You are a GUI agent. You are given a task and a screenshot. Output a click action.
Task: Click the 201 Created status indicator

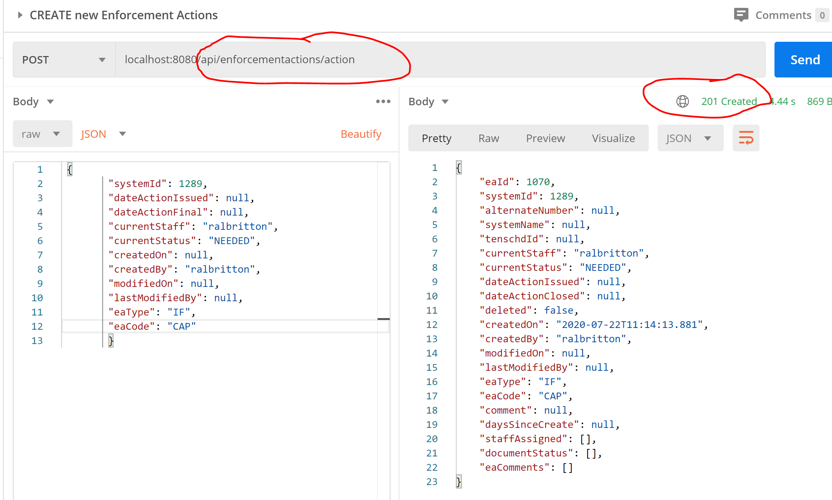pyautogui.click(x=729, y=101)
